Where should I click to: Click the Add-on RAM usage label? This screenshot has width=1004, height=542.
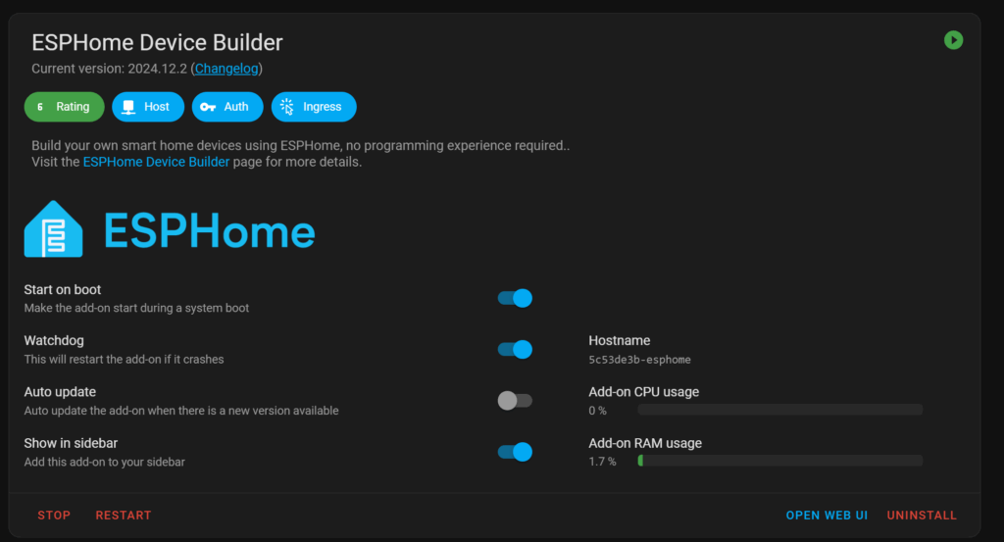[645, 443]
